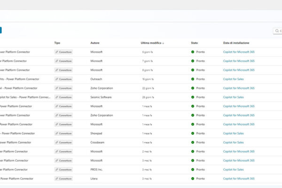Click the Stato column header
282x188 pixels.
point(195,43)
